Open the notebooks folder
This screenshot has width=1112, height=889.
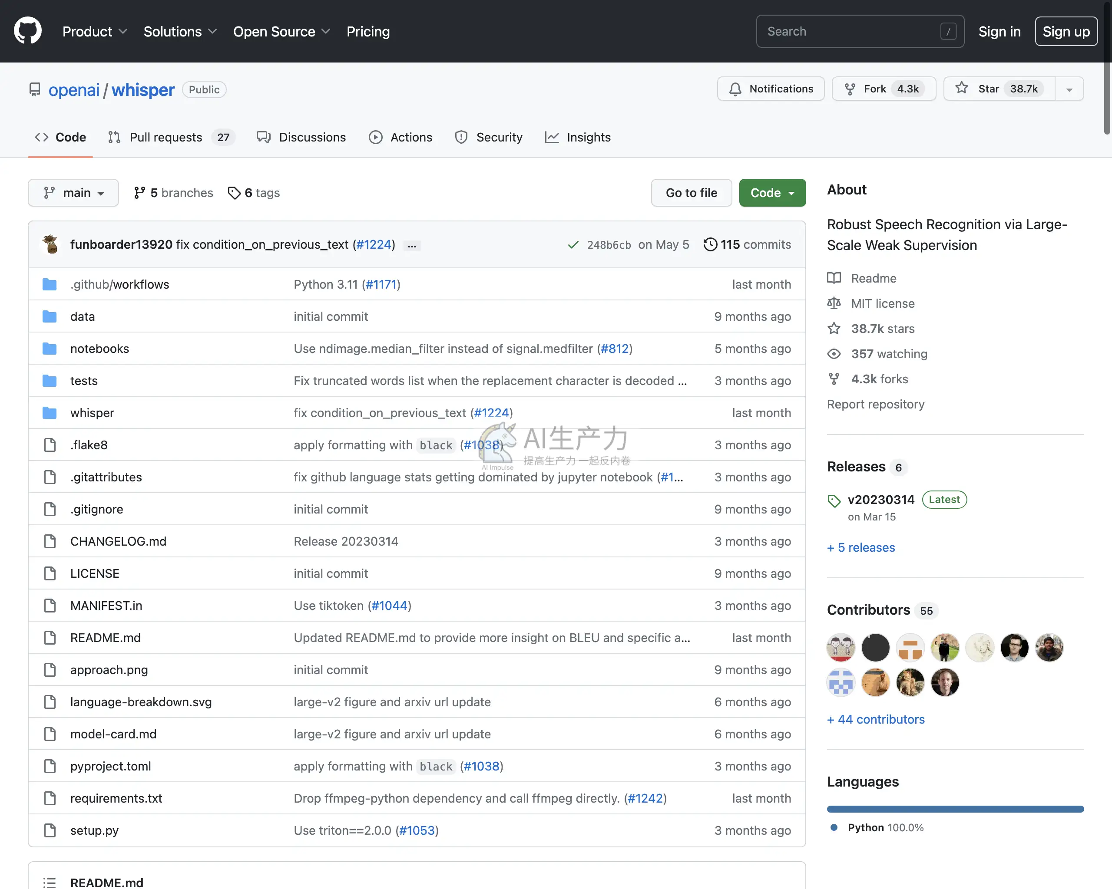tap(99, 349)
